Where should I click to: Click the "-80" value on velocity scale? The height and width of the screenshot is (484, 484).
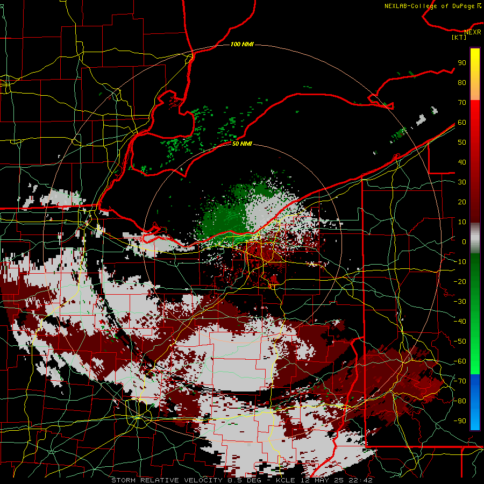(x=460, y=401)
